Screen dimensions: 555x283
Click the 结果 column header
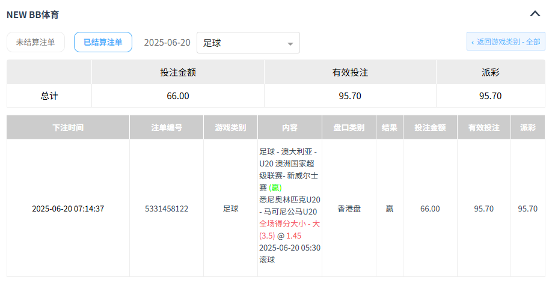(x=389, y=127)
